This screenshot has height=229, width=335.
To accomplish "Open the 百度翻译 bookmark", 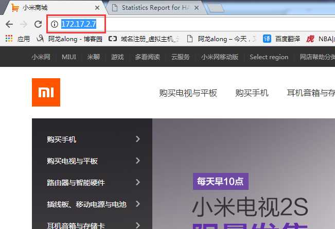I will [x=287, y=39].
